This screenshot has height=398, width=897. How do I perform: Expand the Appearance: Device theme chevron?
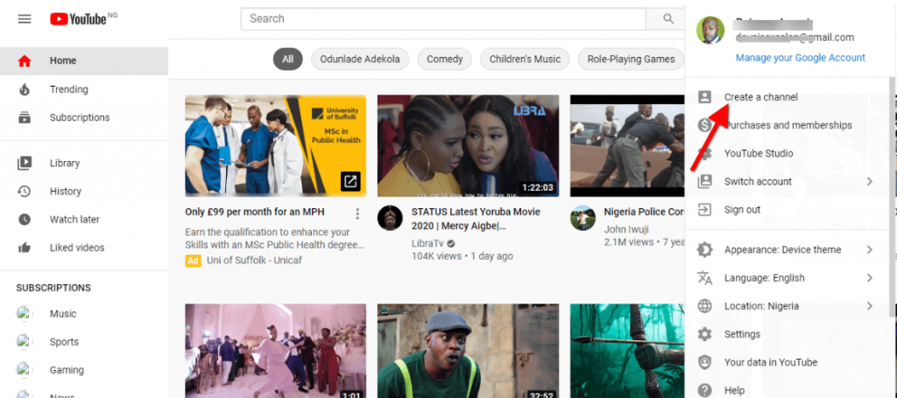[x=869, y=249]
